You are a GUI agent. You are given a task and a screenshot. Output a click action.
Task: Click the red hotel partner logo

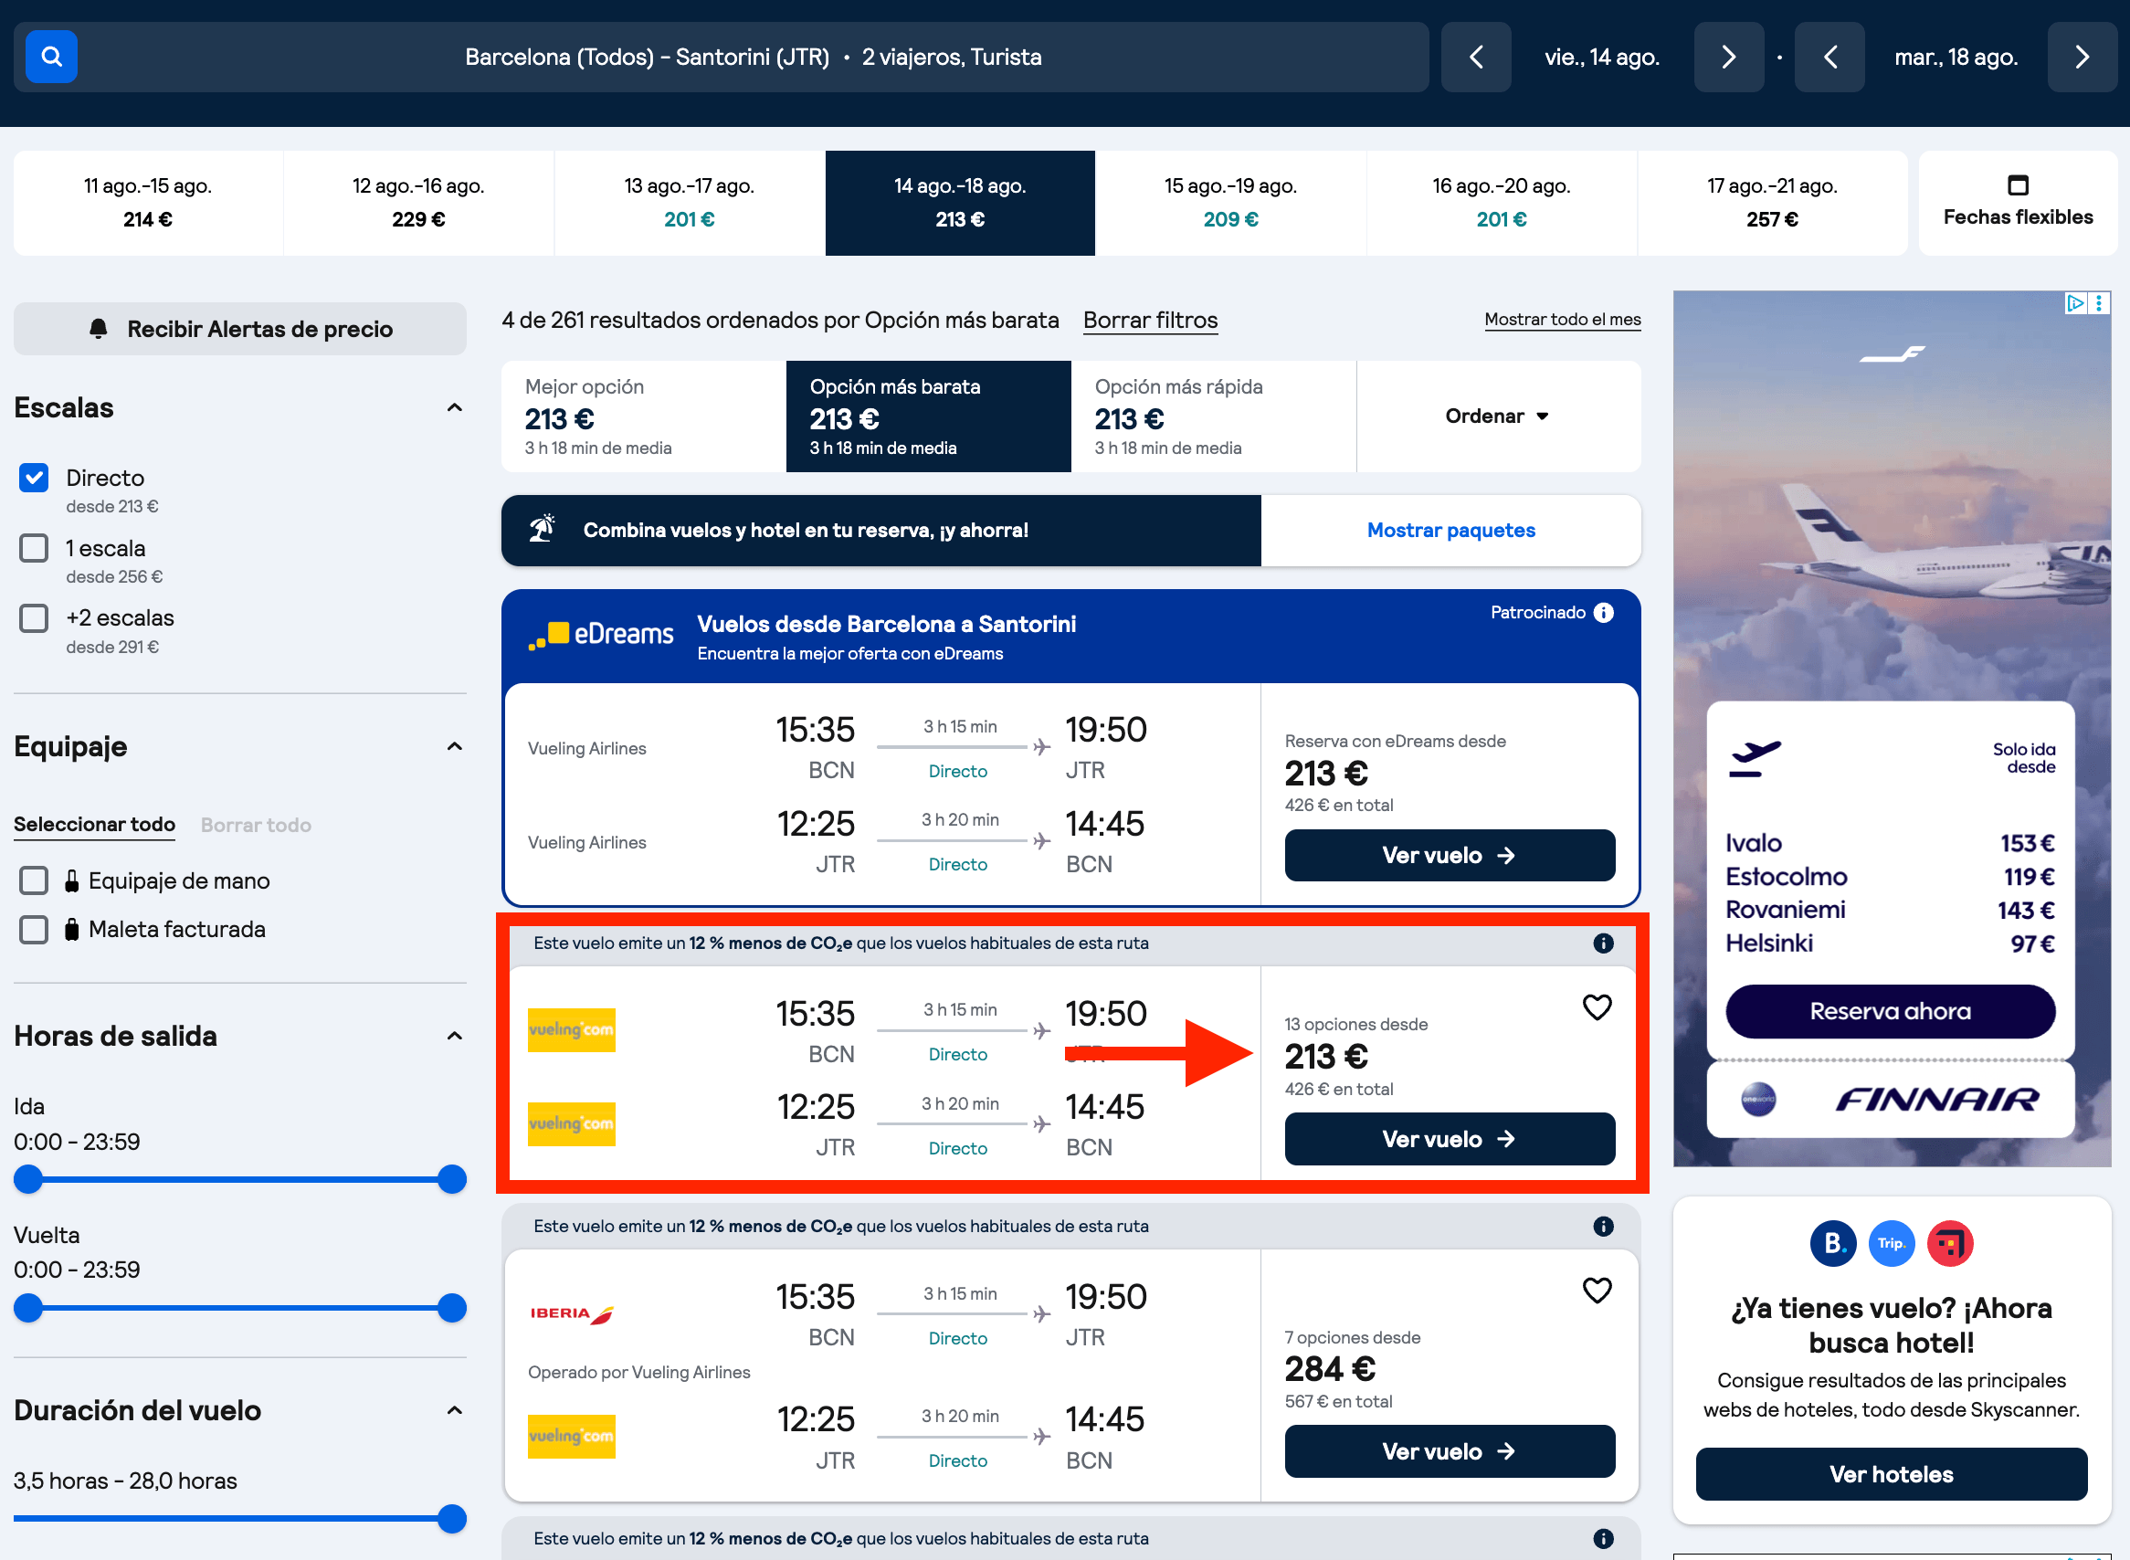pyautogui.click(x=1950, y=1244)
